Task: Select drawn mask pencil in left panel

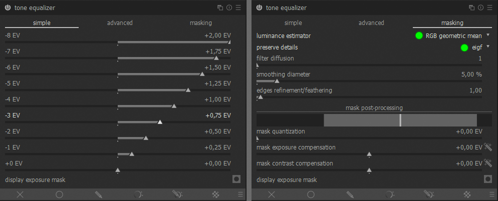Action: 98,194
